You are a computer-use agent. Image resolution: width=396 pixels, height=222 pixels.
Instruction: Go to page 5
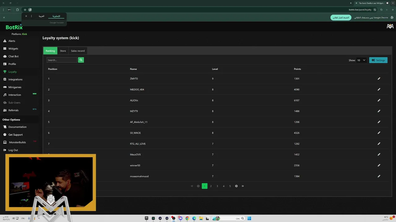(230, 186)
